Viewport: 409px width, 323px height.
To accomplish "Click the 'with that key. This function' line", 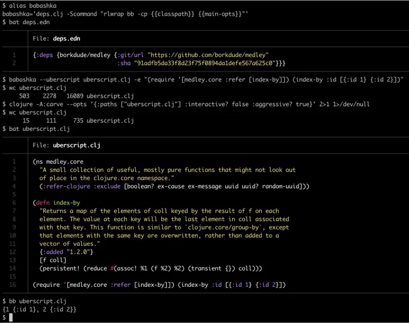I will point(164,227).
